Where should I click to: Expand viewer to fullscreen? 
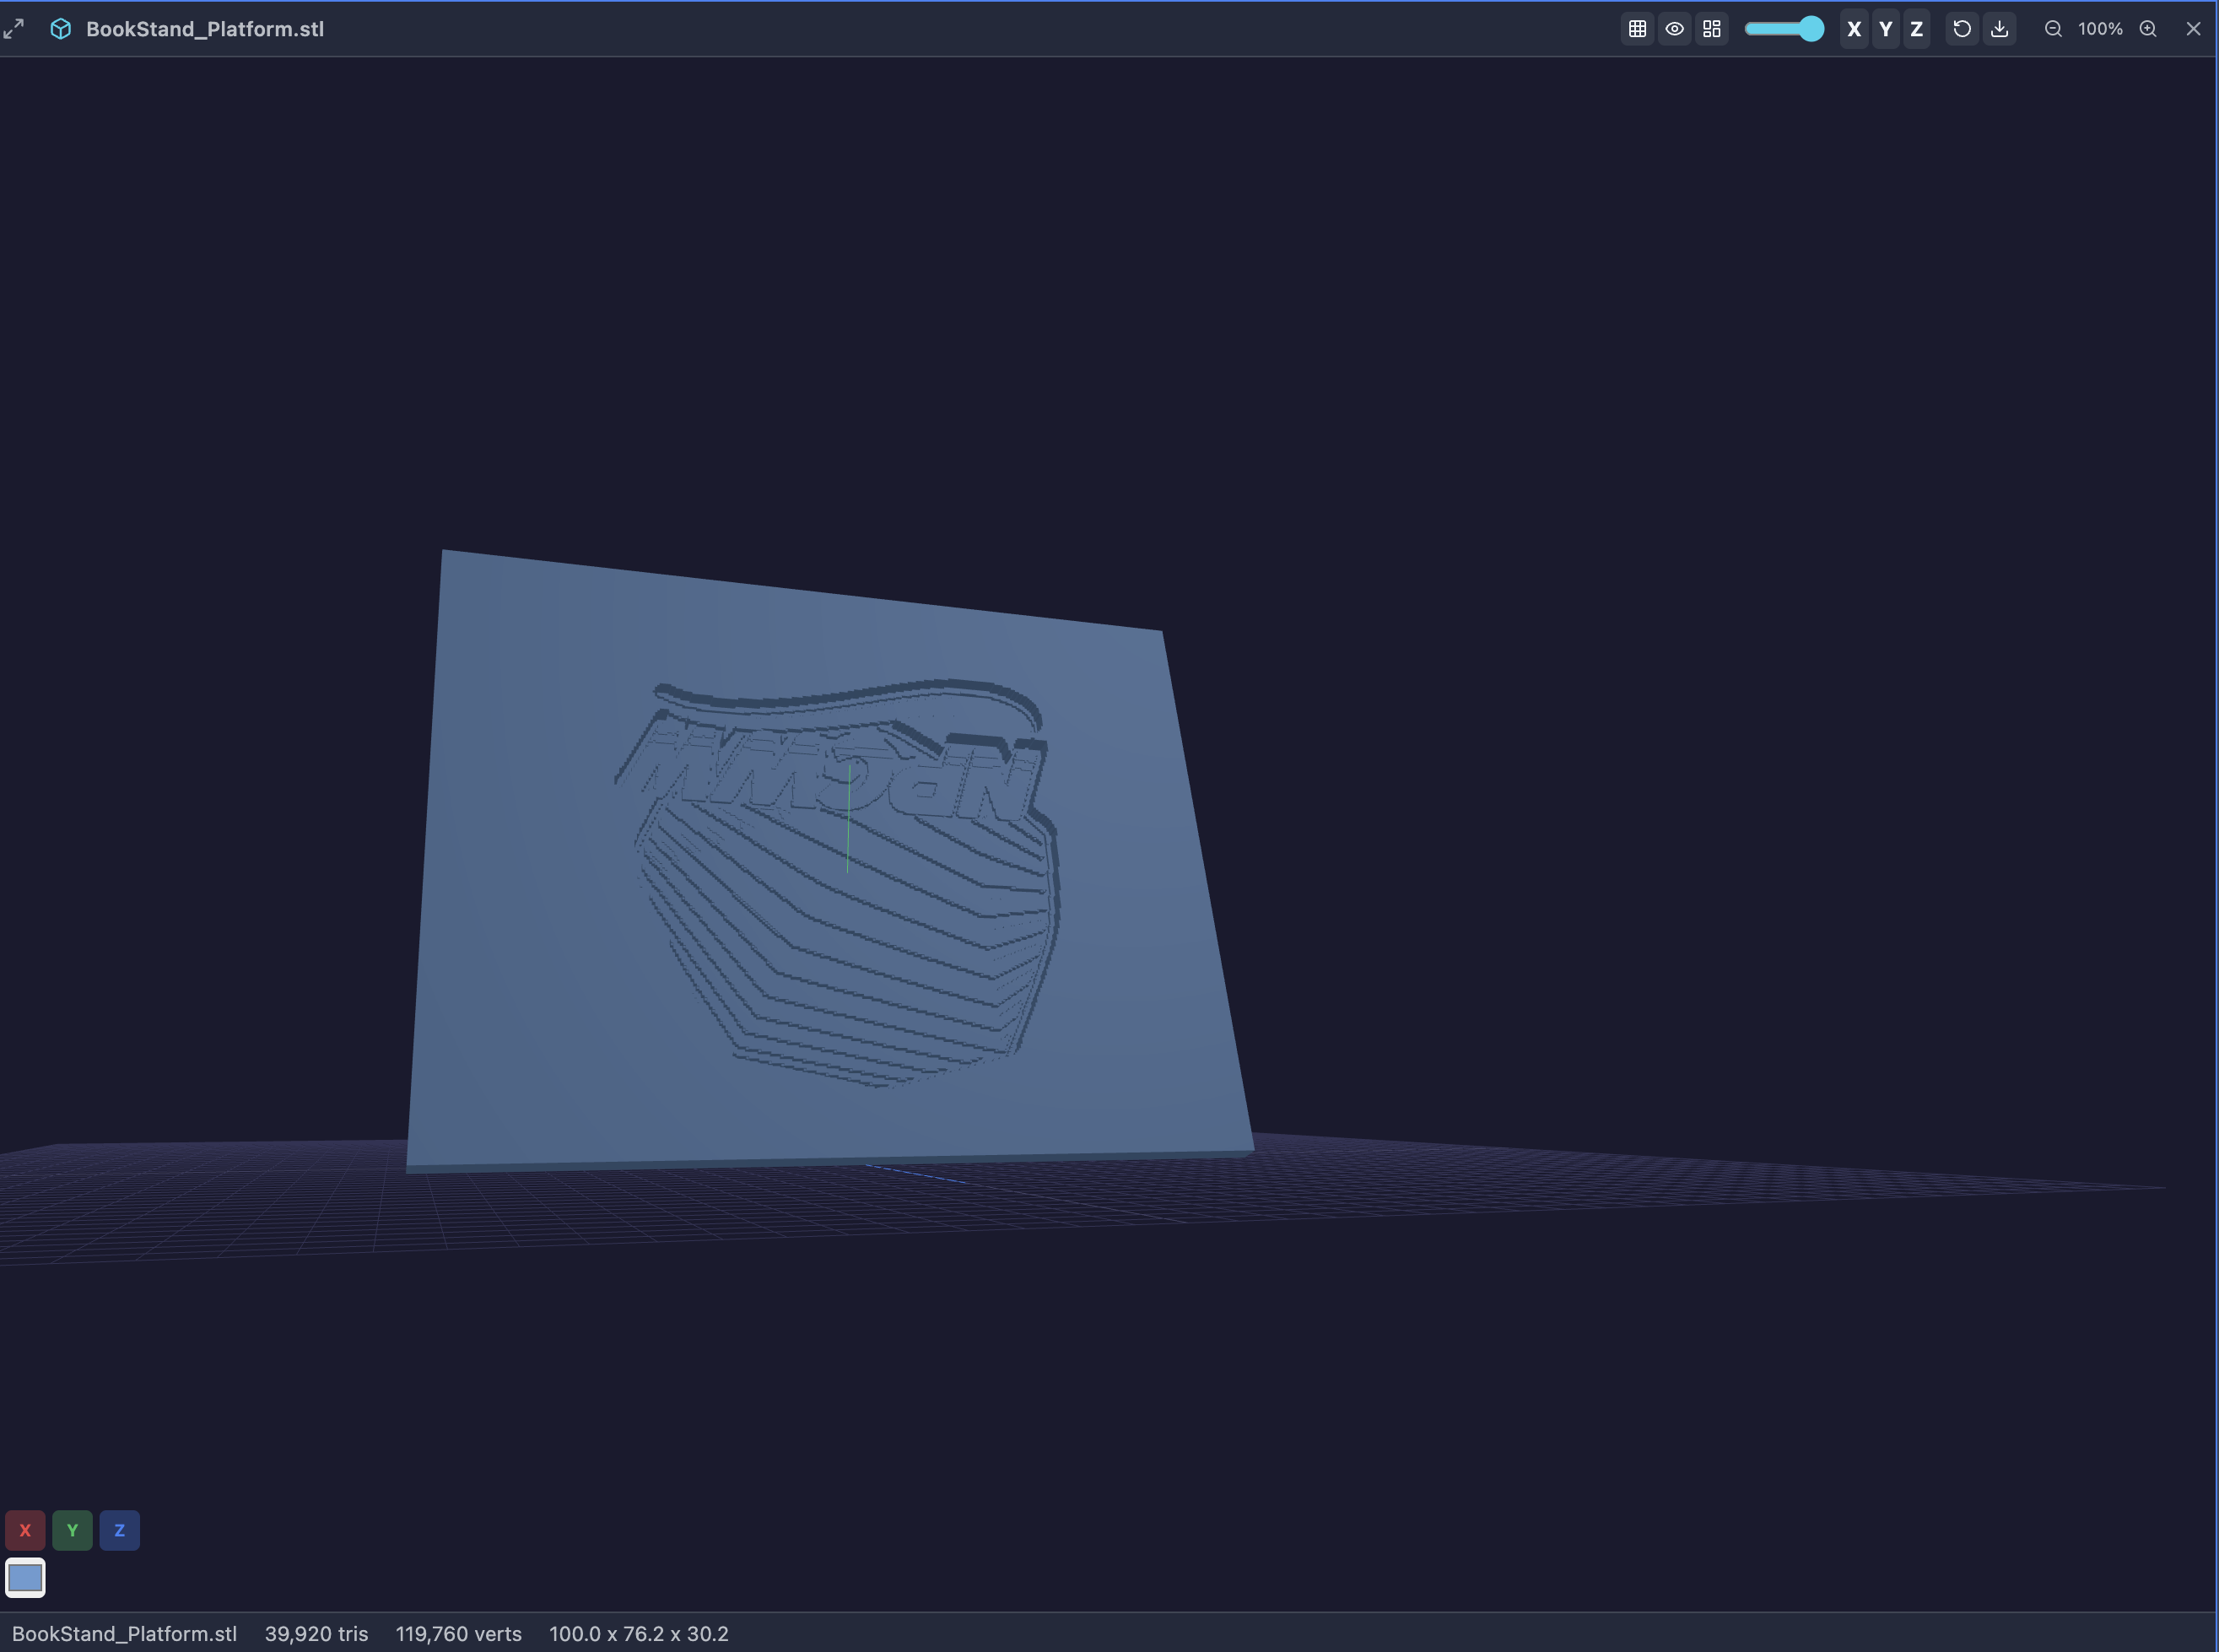14,29
